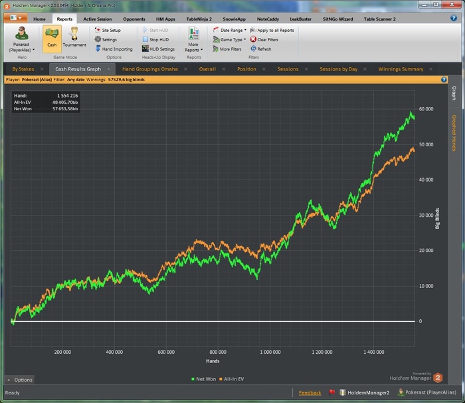Screen dimensions: 465x403
Task: Select Cash Results Graph tab
Action: click(78, 69)
